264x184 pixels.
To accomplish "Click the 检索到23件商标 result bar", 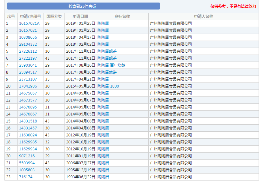I will 84,6.
